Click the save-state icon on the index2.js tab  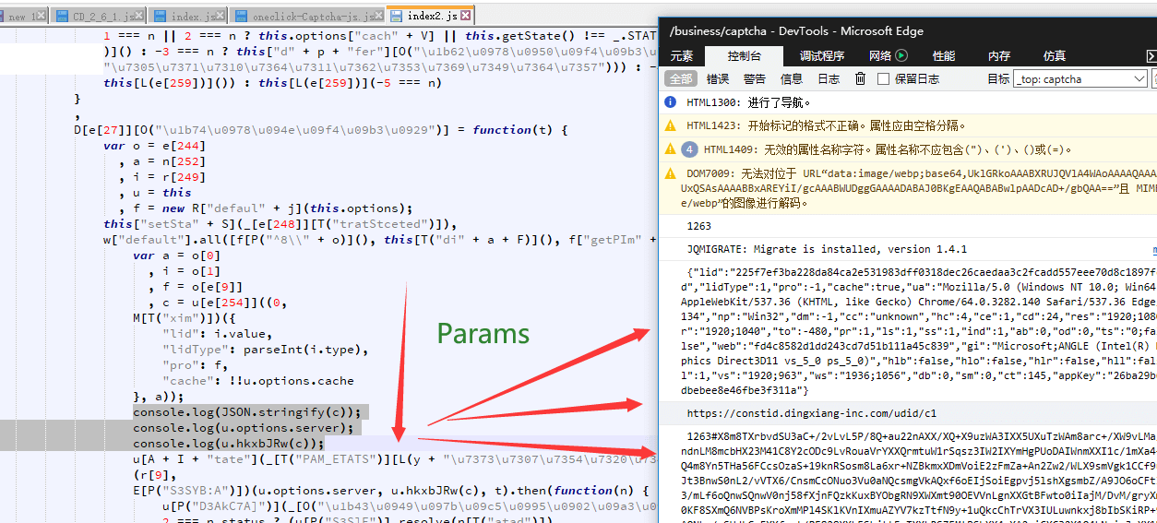click(397, 16)
